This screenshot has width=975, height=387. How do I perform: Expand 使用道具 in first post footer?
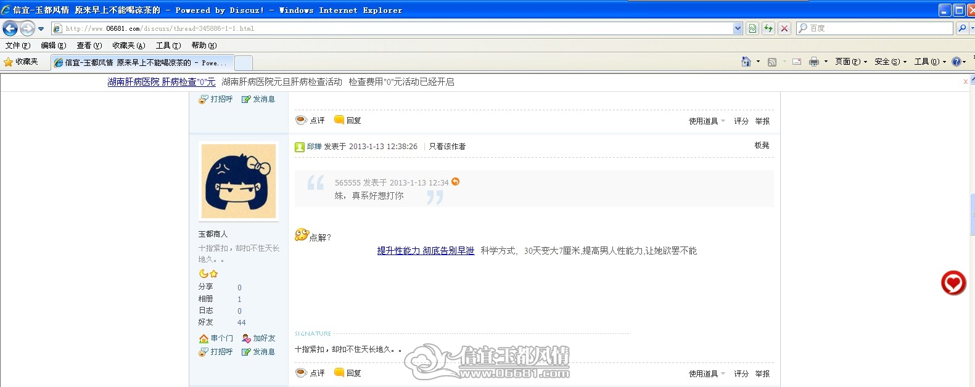(x=707, y=121)
